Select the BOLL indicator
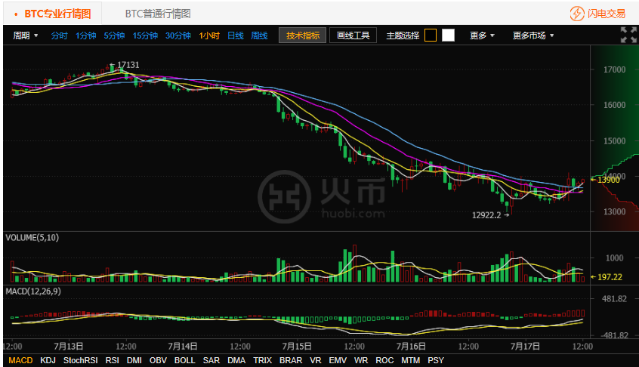The width and height of the screenshot is (639, 367). tap(184, 360)
